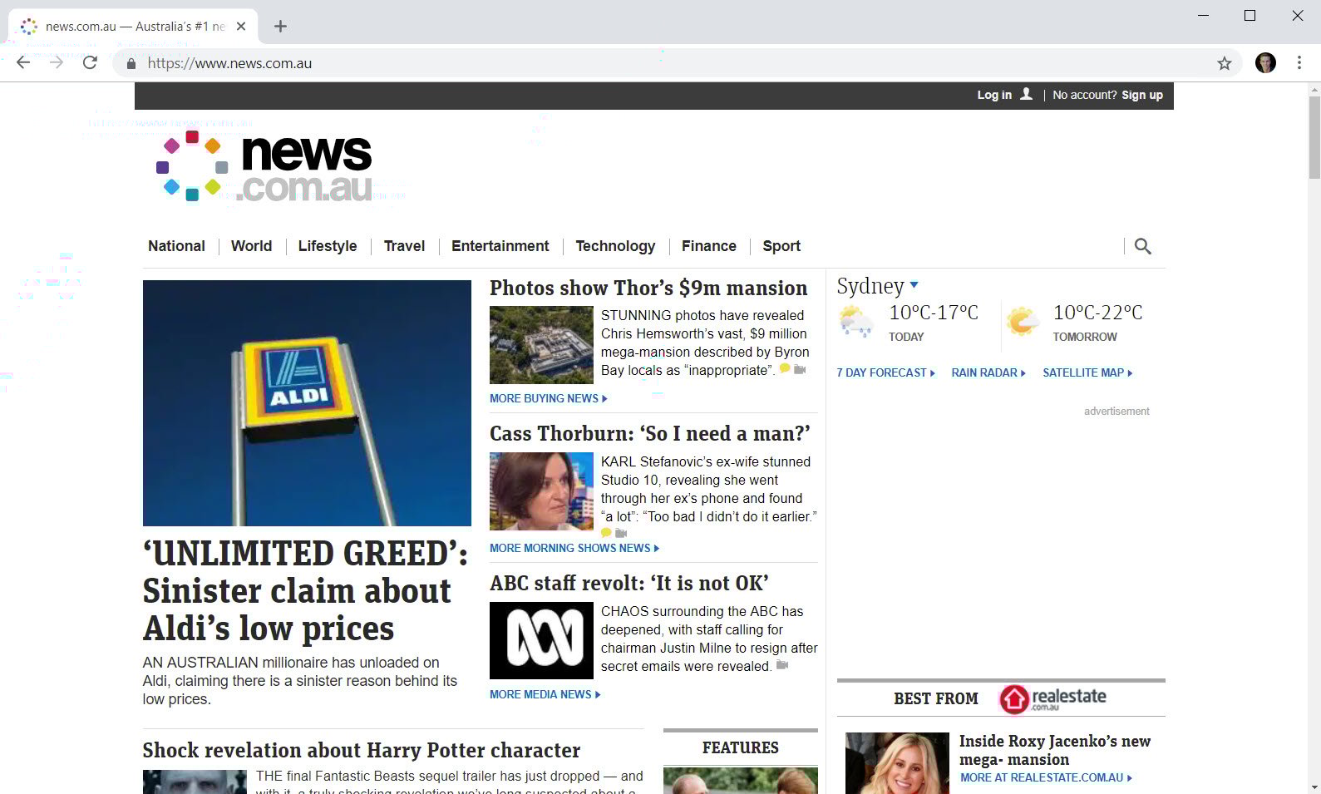The width and height of the screenshot is (1321, 794).
Task: Click the AN AUSTRALIAN millionaire Aldi summary text
Action: point(300,681)
